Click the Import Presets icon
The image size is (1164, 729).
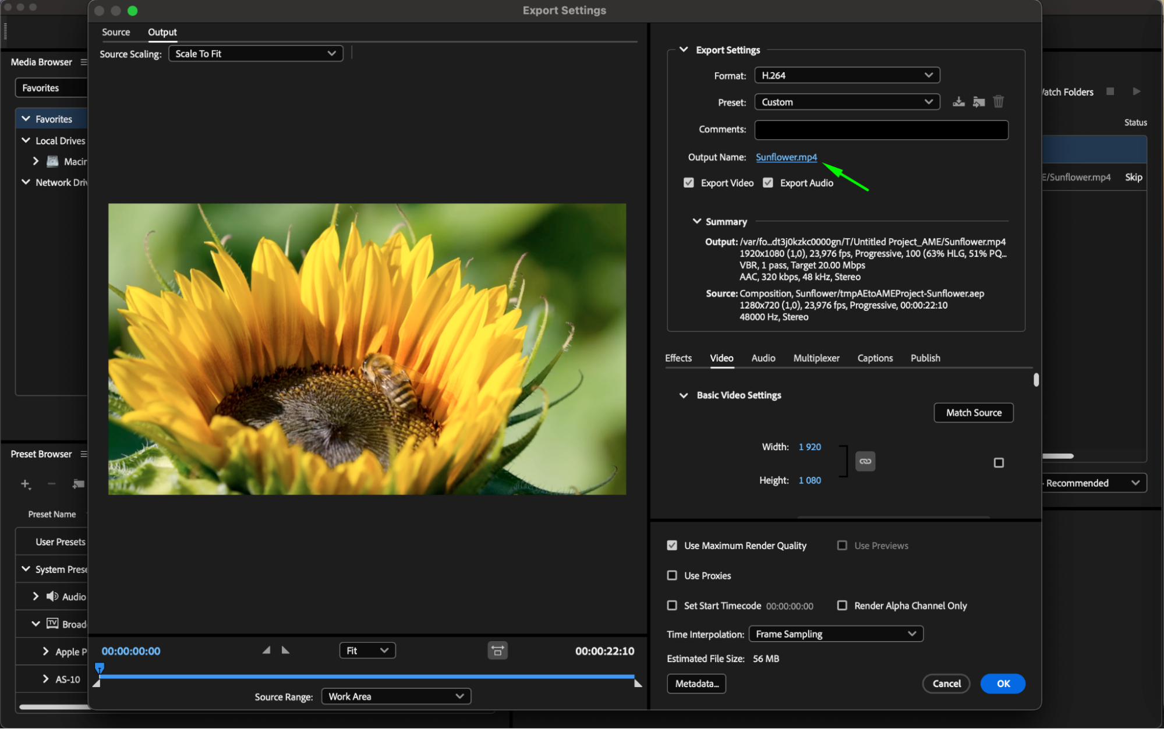(979, 102)
